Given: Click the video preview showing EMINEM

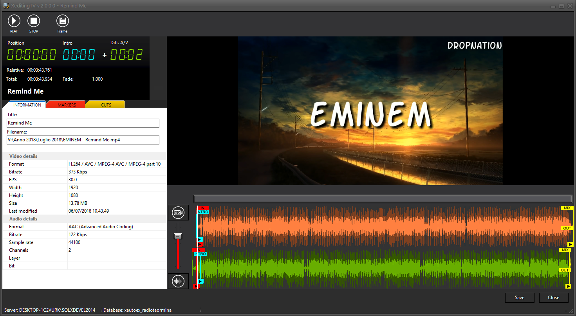Looking at the screenshot, I should click(370, 111).
